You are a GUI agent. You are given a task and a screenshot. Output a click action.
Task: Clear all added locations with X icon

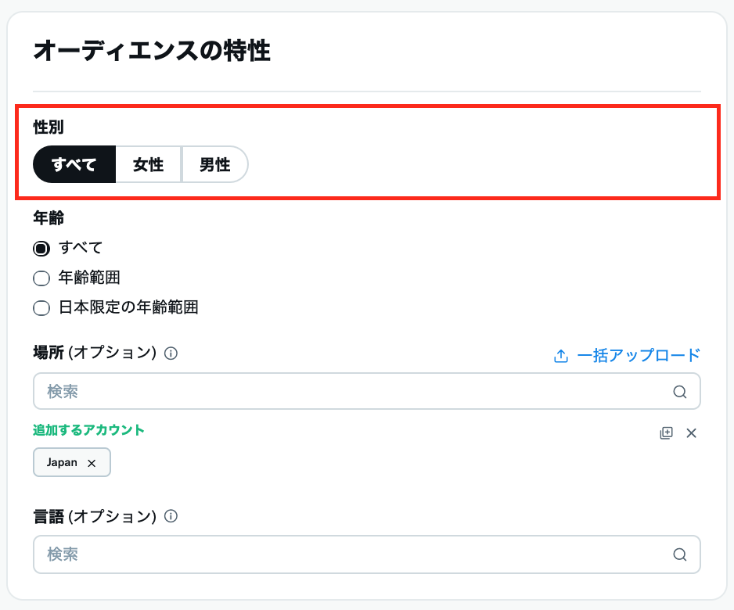(x=691, y=432)
